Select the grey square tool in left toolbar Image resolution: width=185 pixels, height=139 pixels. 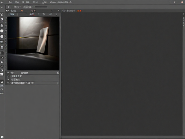(x=2, y=47)
